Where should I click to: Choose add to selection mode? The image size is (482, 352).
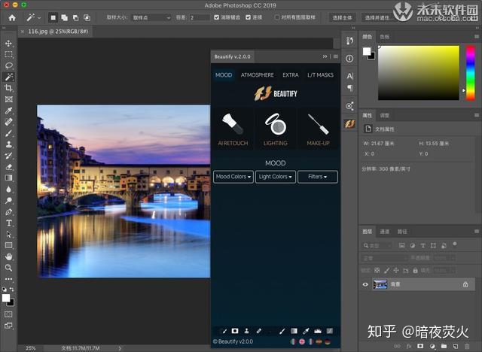pos(65,18)
